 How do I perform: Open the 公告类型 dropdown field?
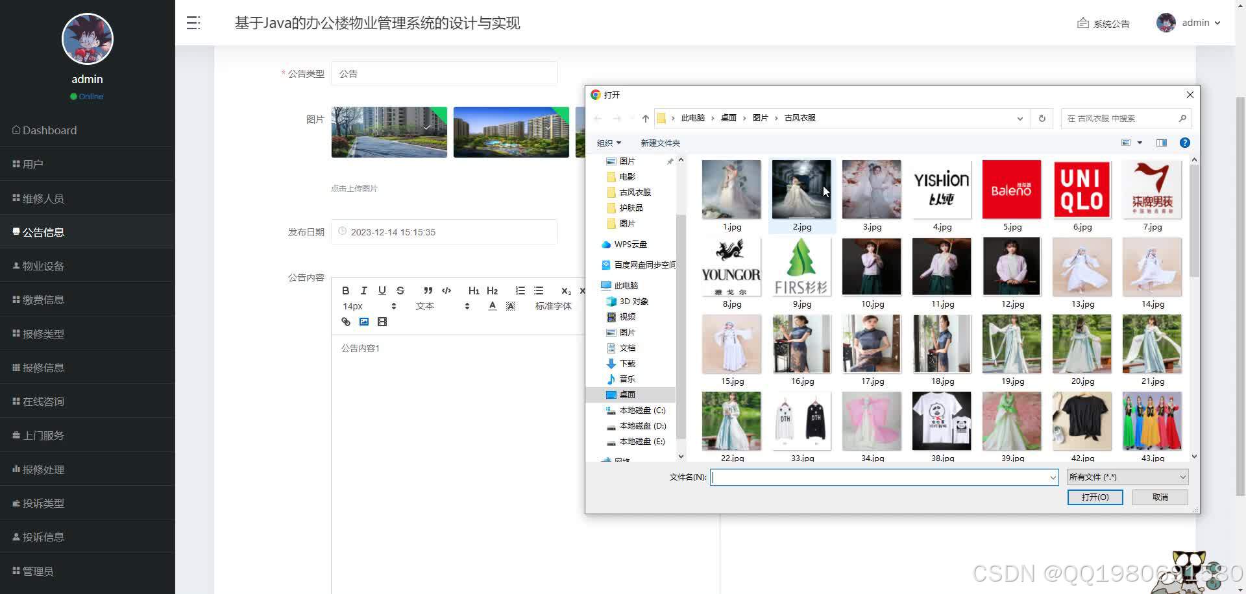coord(444,73)
